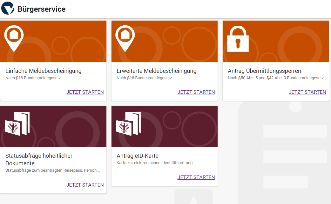Click the §50 Abs. 5 Bundesmeldegesetz description
The image size is (331, 204).
pos(276,78)
